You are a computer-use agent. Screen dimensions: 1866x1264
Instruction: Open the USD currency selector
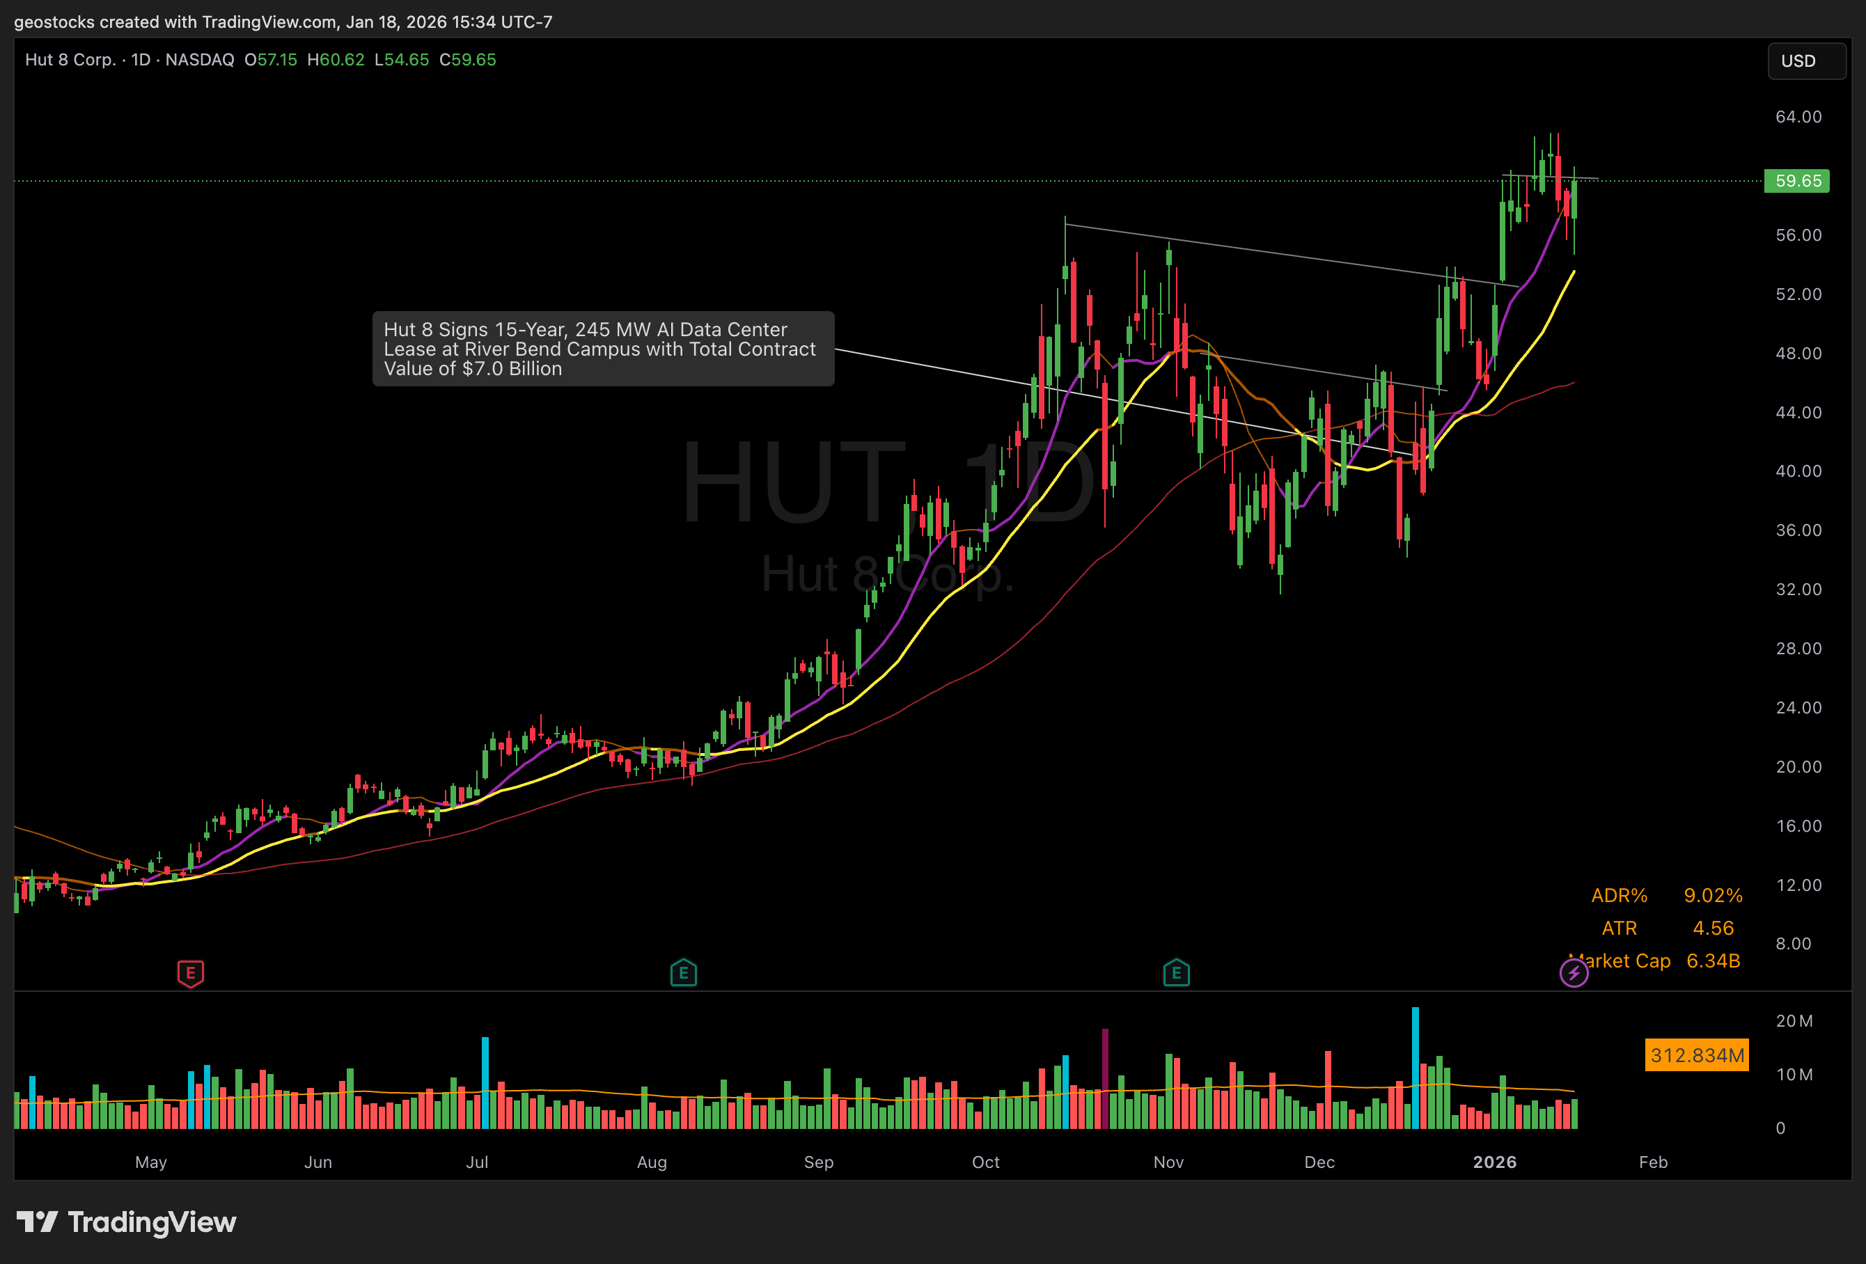click(x=1806, y=61)
